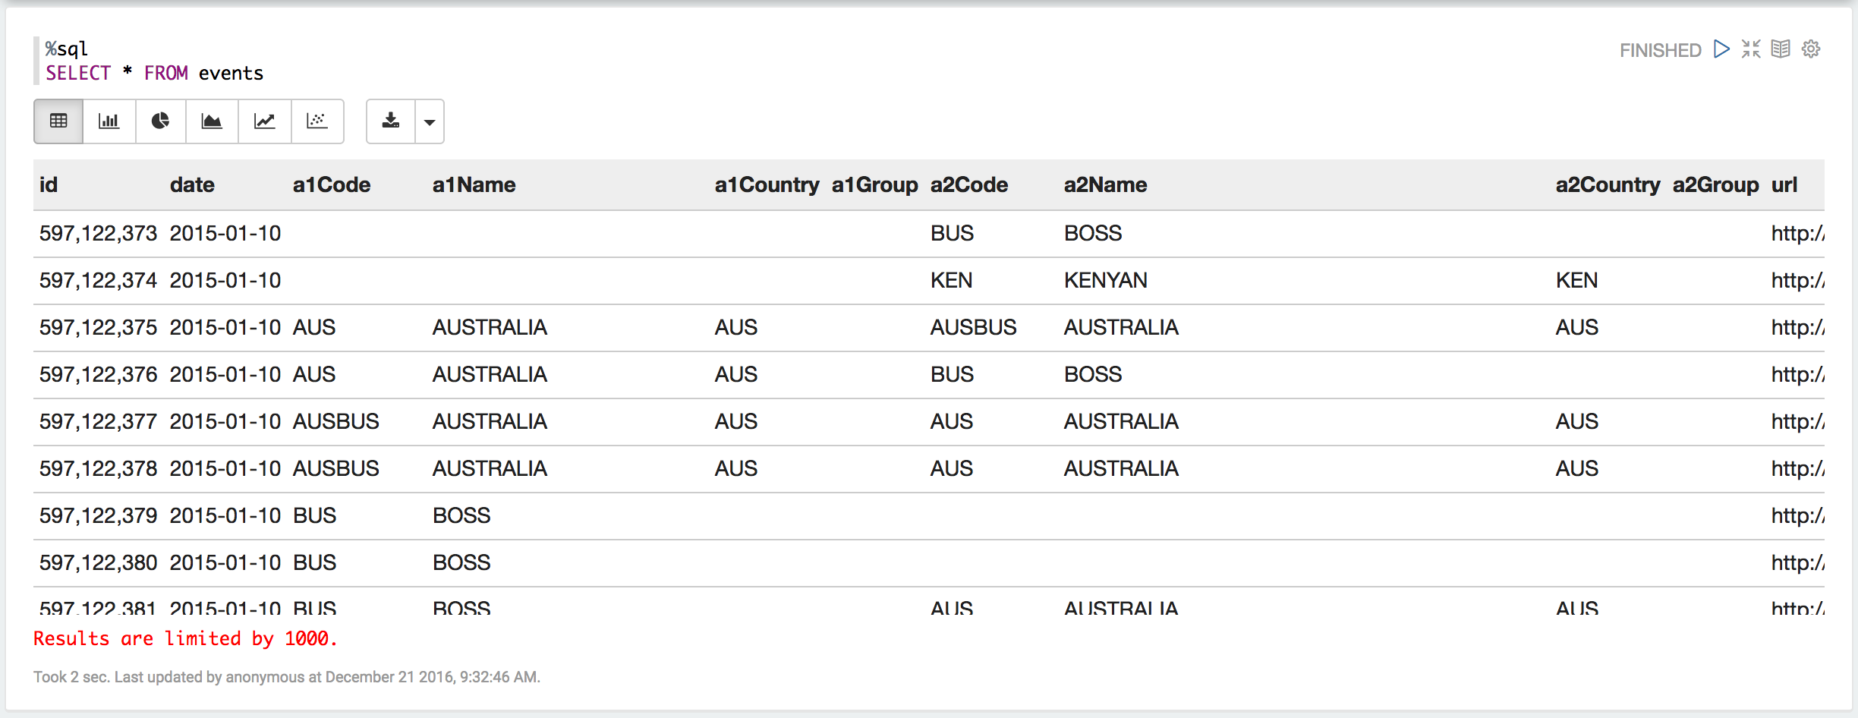
Task: Select the line chart visualization
Action: click(264, 121)
